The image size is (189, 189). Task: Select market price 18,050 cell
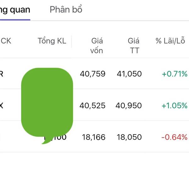(129, 137)
